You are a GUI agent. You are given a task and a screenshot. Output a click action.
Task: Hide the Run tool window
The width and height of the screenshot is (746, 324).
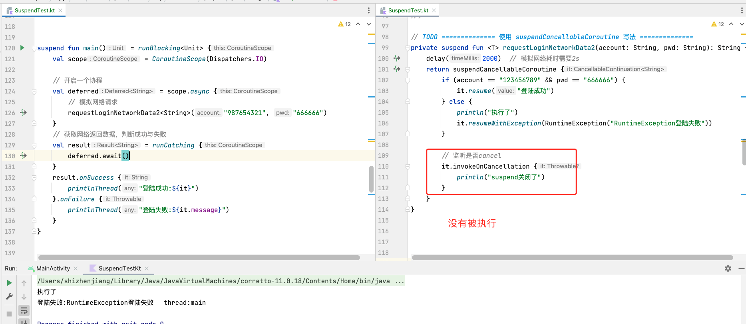tap(742, 268)
